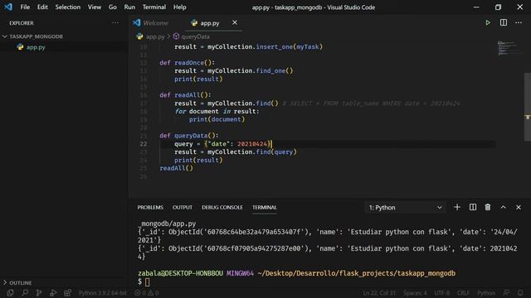Switch to the OUTPUT panel tab
Screen dimensions: 531x298
183,207
